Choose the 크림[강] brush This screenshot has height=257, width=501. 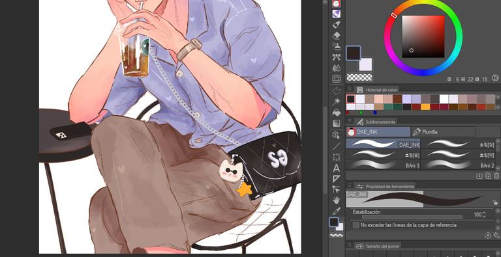click(458, 144)
